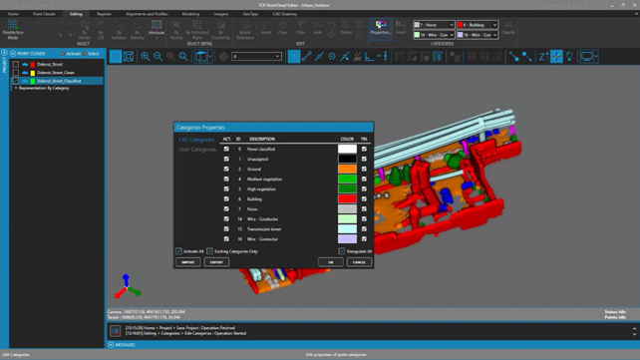Click the Medium vegetation green swatch
This screenshot has width=640, height=360.
click(347, 179)
